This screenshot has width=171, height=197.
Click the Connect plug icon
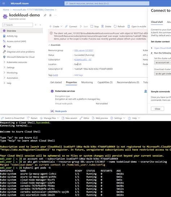click(66, 26)
